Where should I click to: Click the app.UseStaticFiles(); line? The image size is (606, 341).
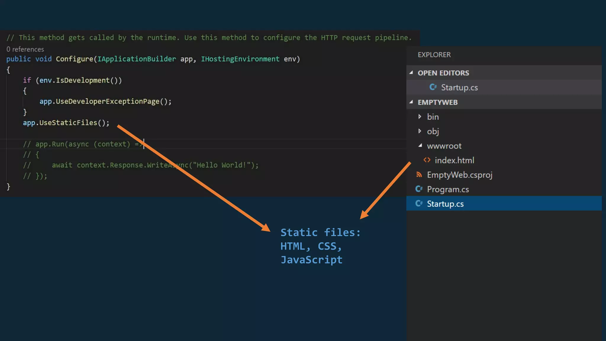(66, 123)
